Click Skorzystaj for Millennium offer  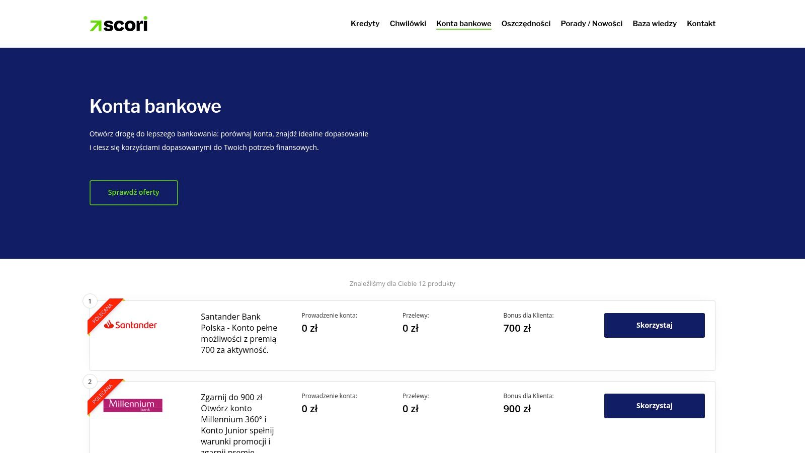(654, 406)
